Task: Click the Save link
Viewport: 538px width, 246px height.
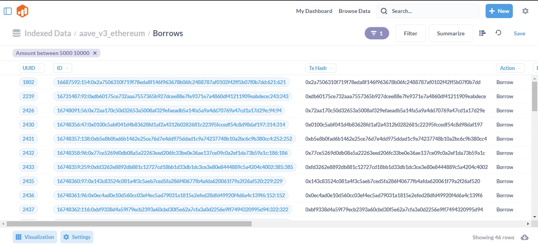Action: click(519, 33)
